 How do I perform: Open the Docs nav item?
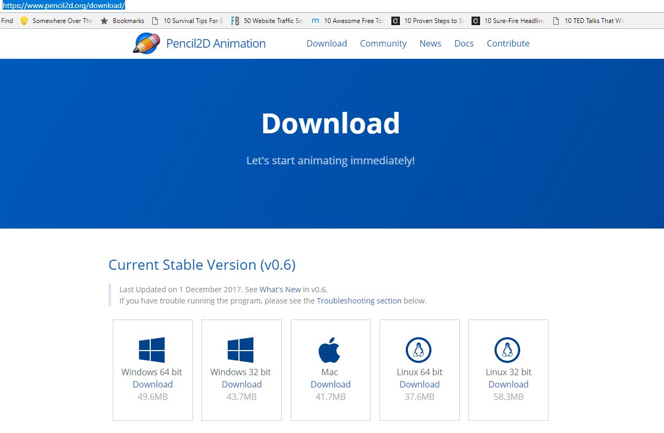tap(464, 43)
